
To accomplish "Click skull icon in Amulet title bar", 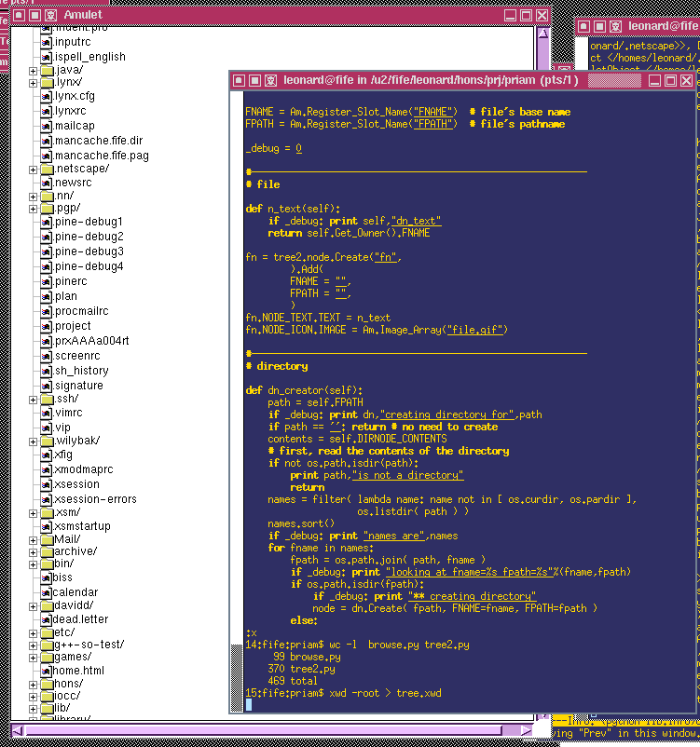I will tap(50, 16).
